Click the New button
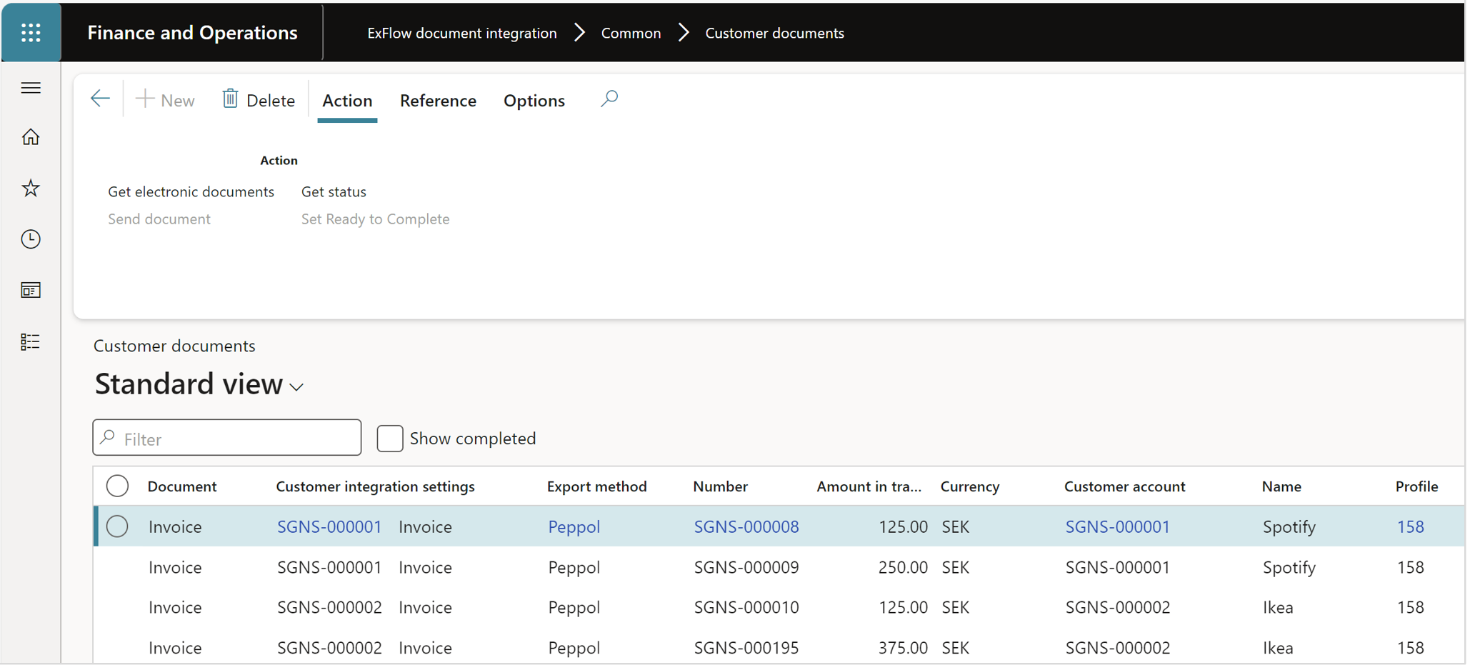The width and height of the screenshot is (1470, 670). click(165, 100)
